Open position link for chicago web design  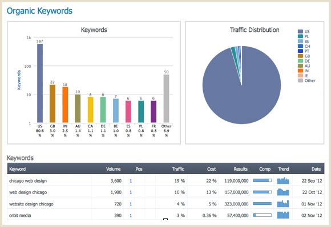point(131,181)
